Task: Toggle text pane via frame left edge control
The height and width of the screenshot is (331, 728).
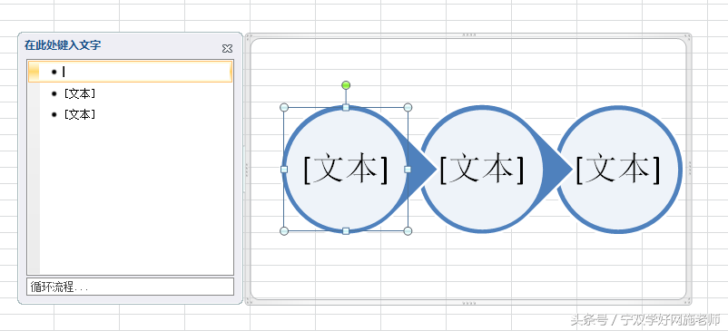Action: pos(247,169)
